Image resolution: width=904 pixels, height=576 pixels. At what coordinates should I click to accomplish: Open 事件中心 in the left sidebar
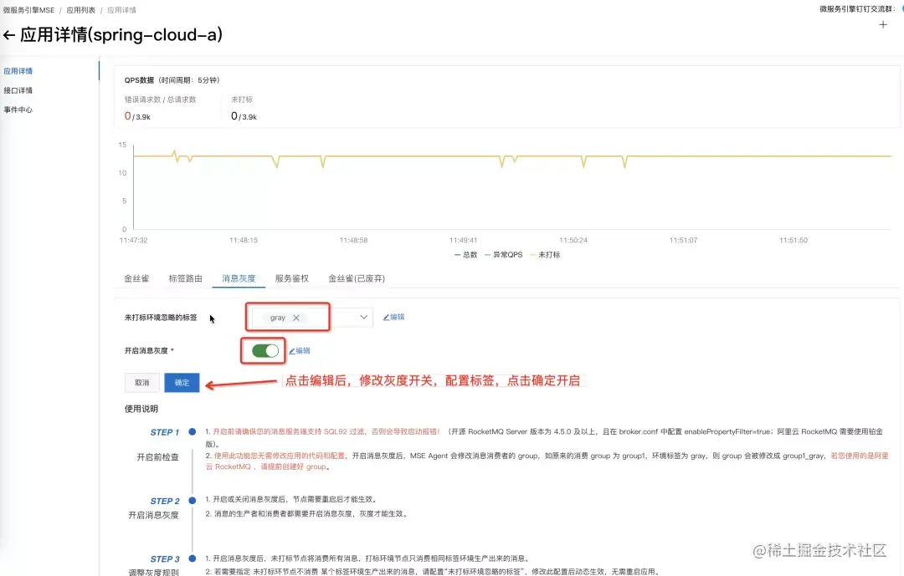(18, 110)
